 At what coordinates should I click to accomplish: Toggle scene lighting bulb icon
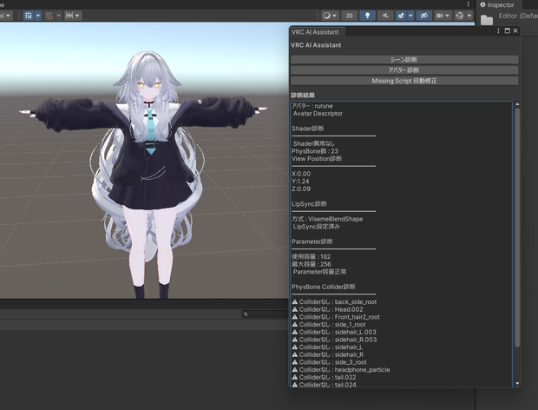click(x=367, y=16)
